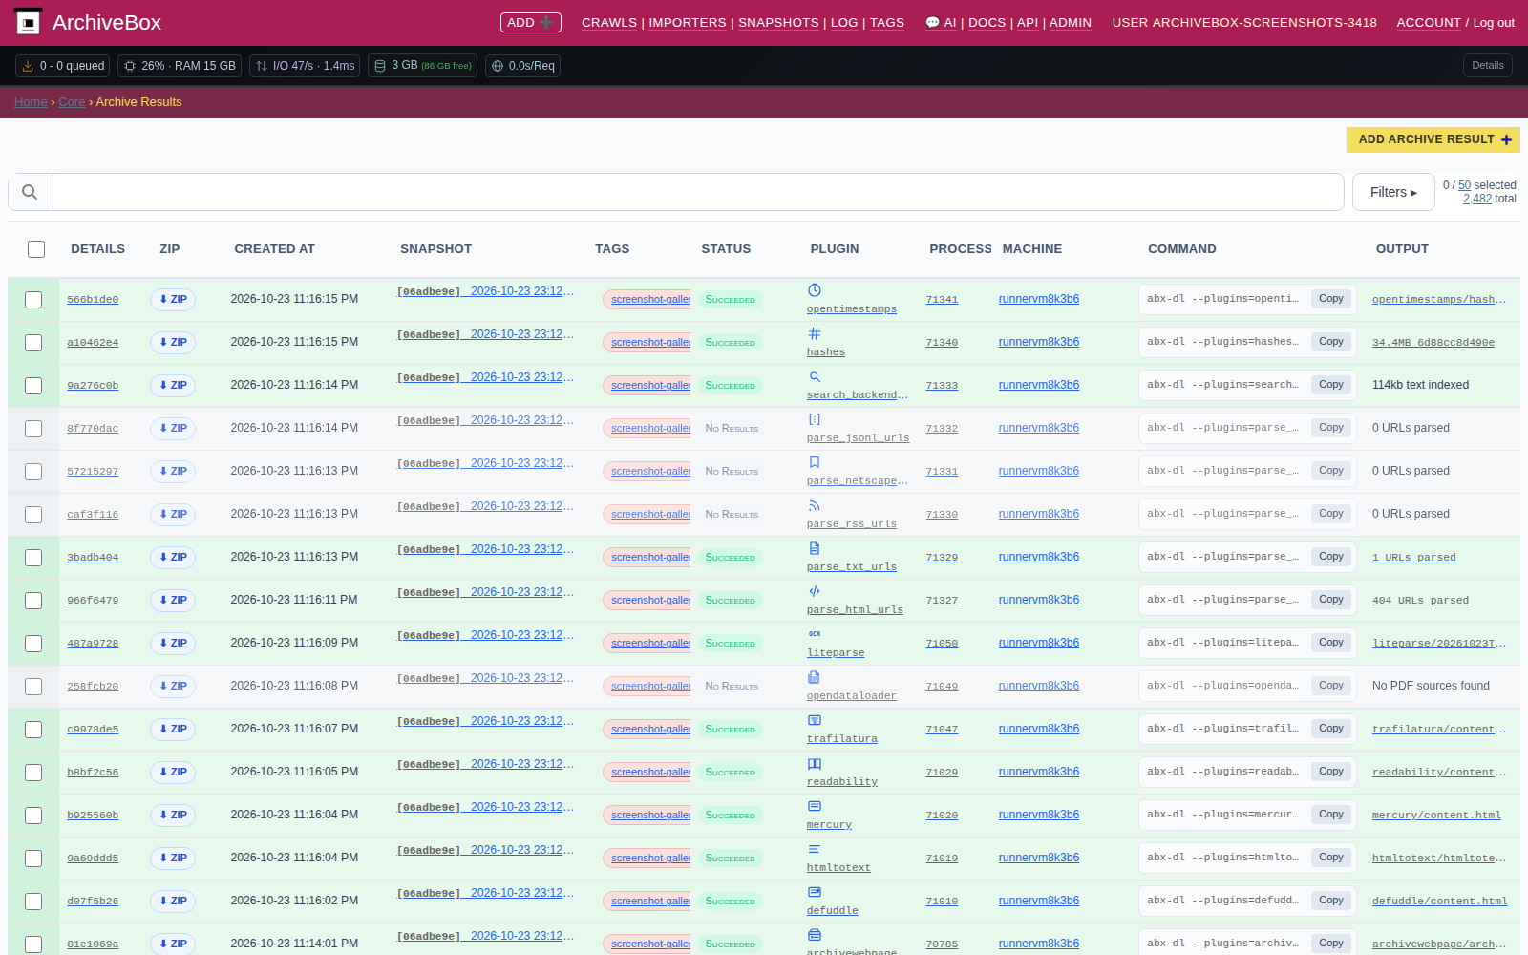The height and width of the screenshot is (955, 1528).
Task: Open the Home breadcrumb link
Action: (x=31, y=102)
